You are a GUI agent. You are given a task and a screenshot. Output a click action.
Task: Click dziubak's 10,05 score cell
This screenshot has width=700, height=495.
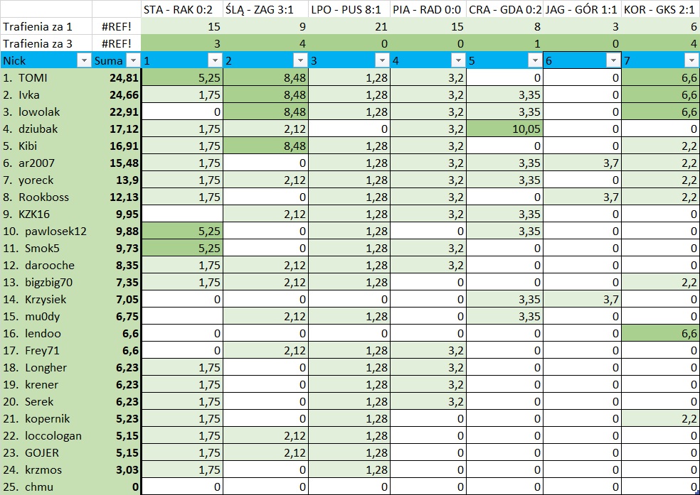click(504, 129)
